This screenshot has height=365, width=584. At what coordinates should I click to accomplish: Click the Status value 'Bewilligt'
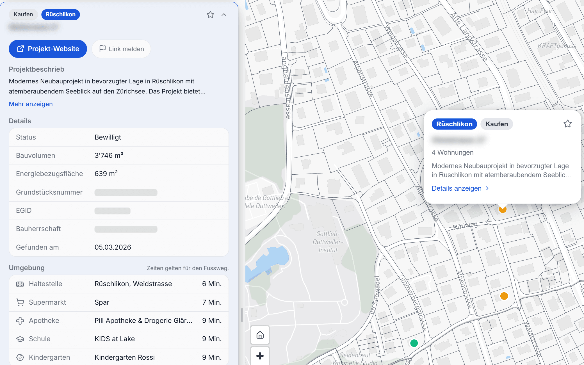click(x=108, y=137)
